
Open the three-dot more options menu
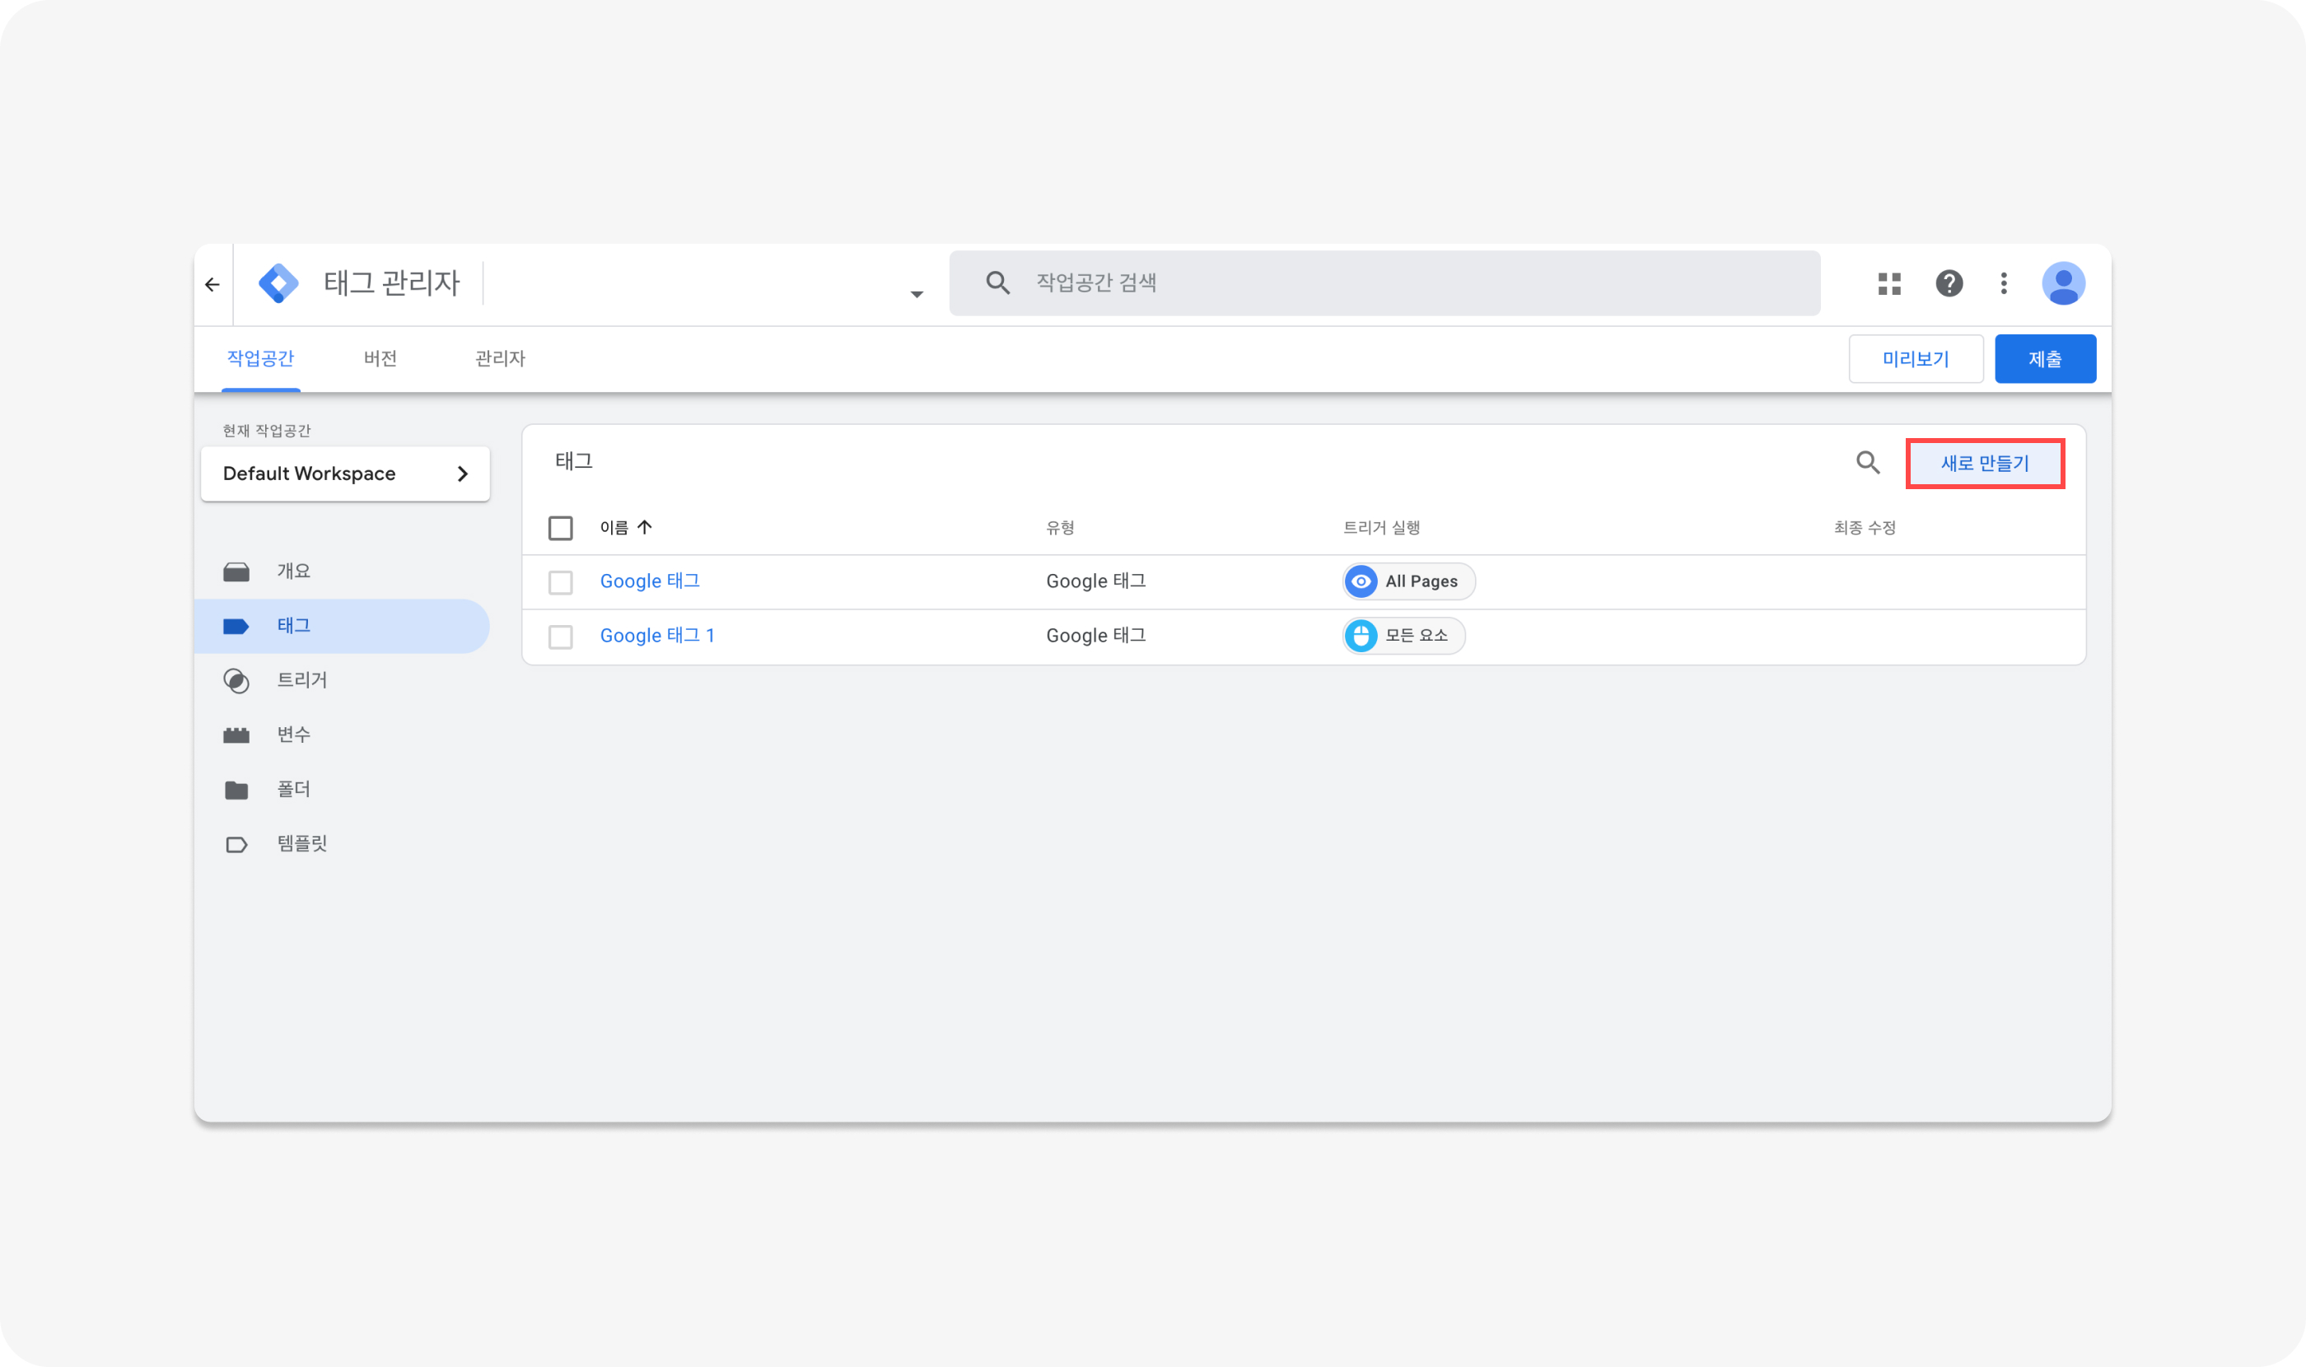point(2004,284)
